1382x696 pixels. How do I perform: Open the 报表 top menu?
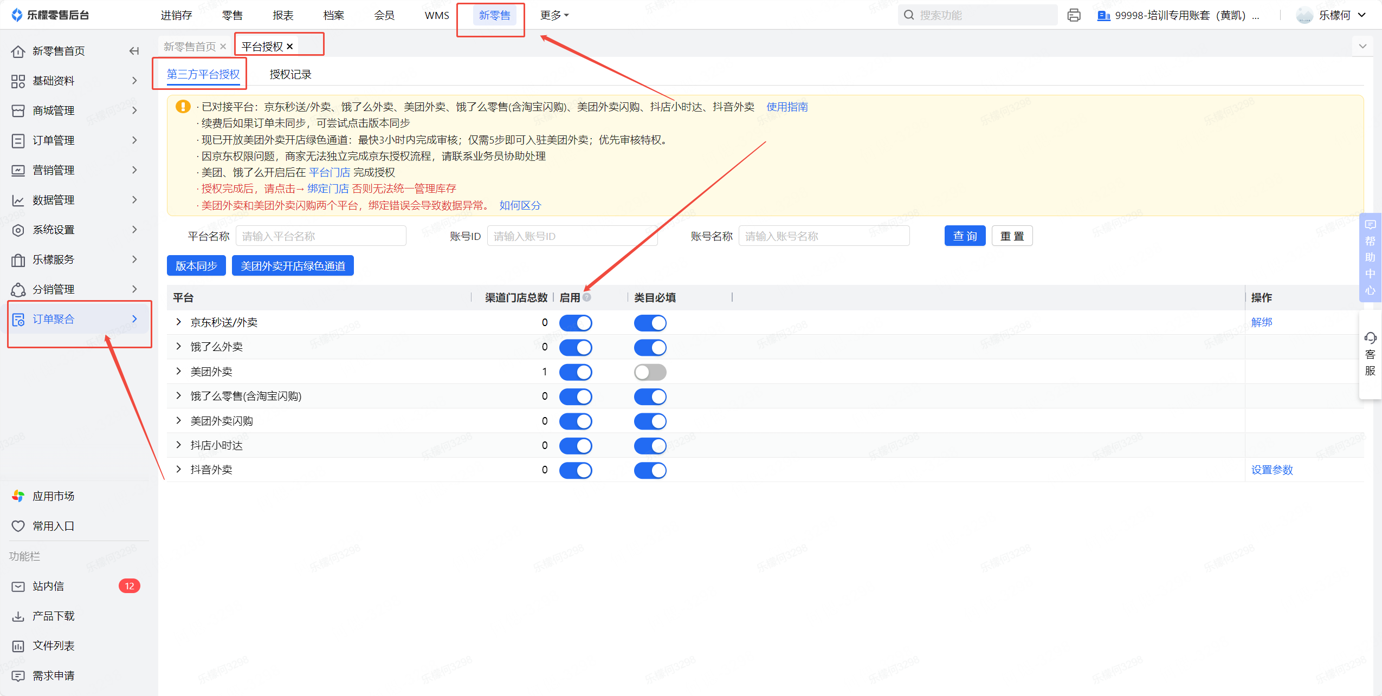tap(283, 15)
